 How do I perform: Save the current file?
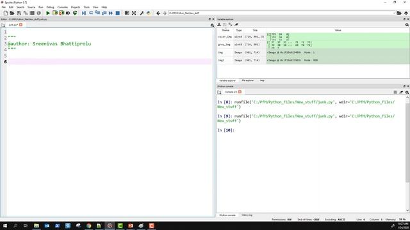tap(19, 13)
